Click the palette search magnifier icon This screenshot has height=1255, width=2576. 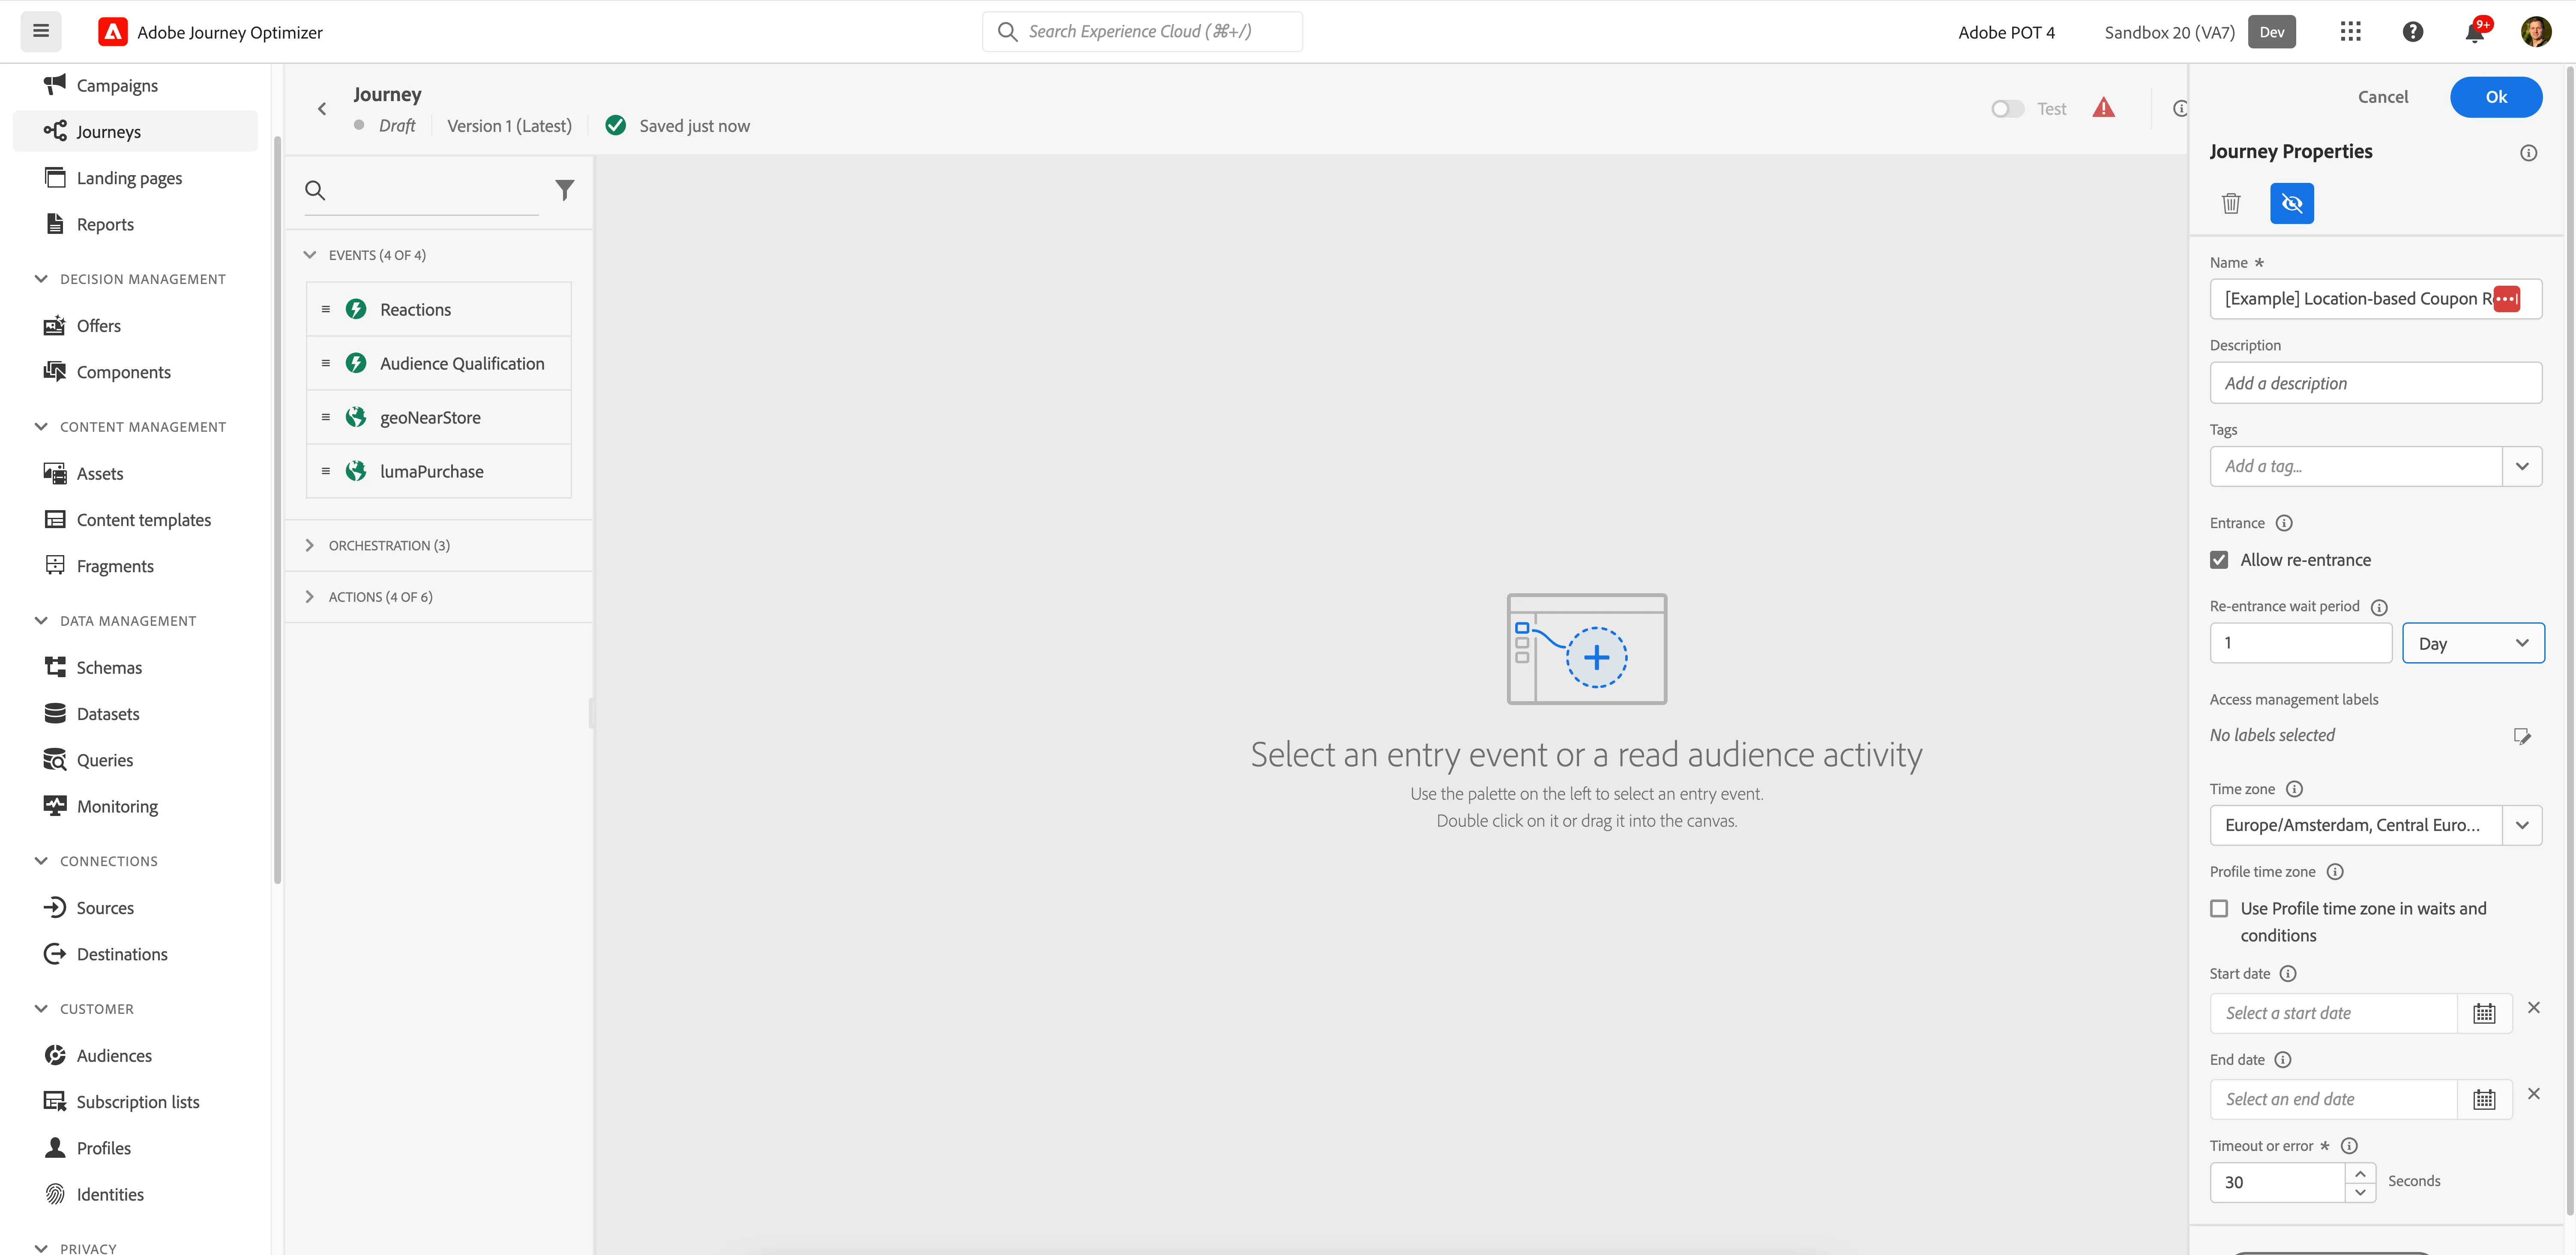(x=315, y=190)
